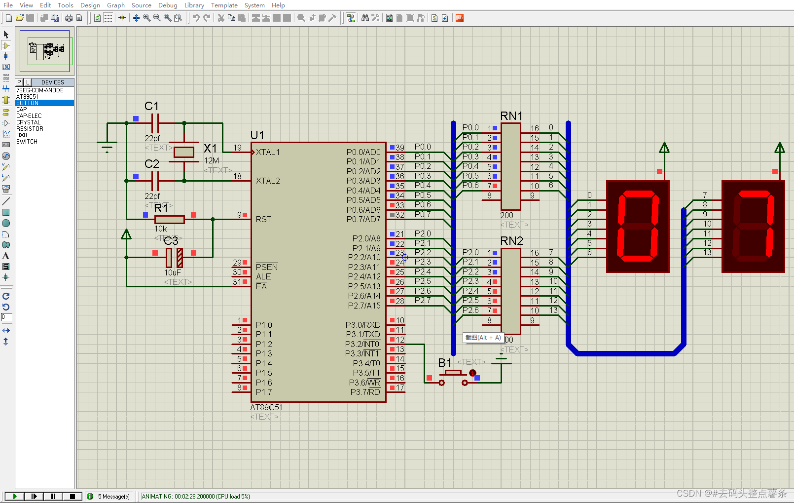Open the Template menu
The height and width of the screenshot is (503, 794).
(224, 5)
